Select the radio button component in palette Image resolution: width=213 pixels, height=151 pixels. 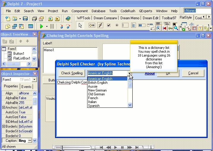(117, 25)
